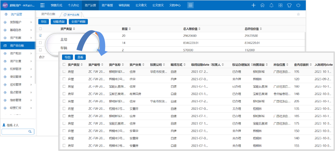Click the shirt theme icon
Image resolution: width=335 pixels, height=151 pixels.
289,5
